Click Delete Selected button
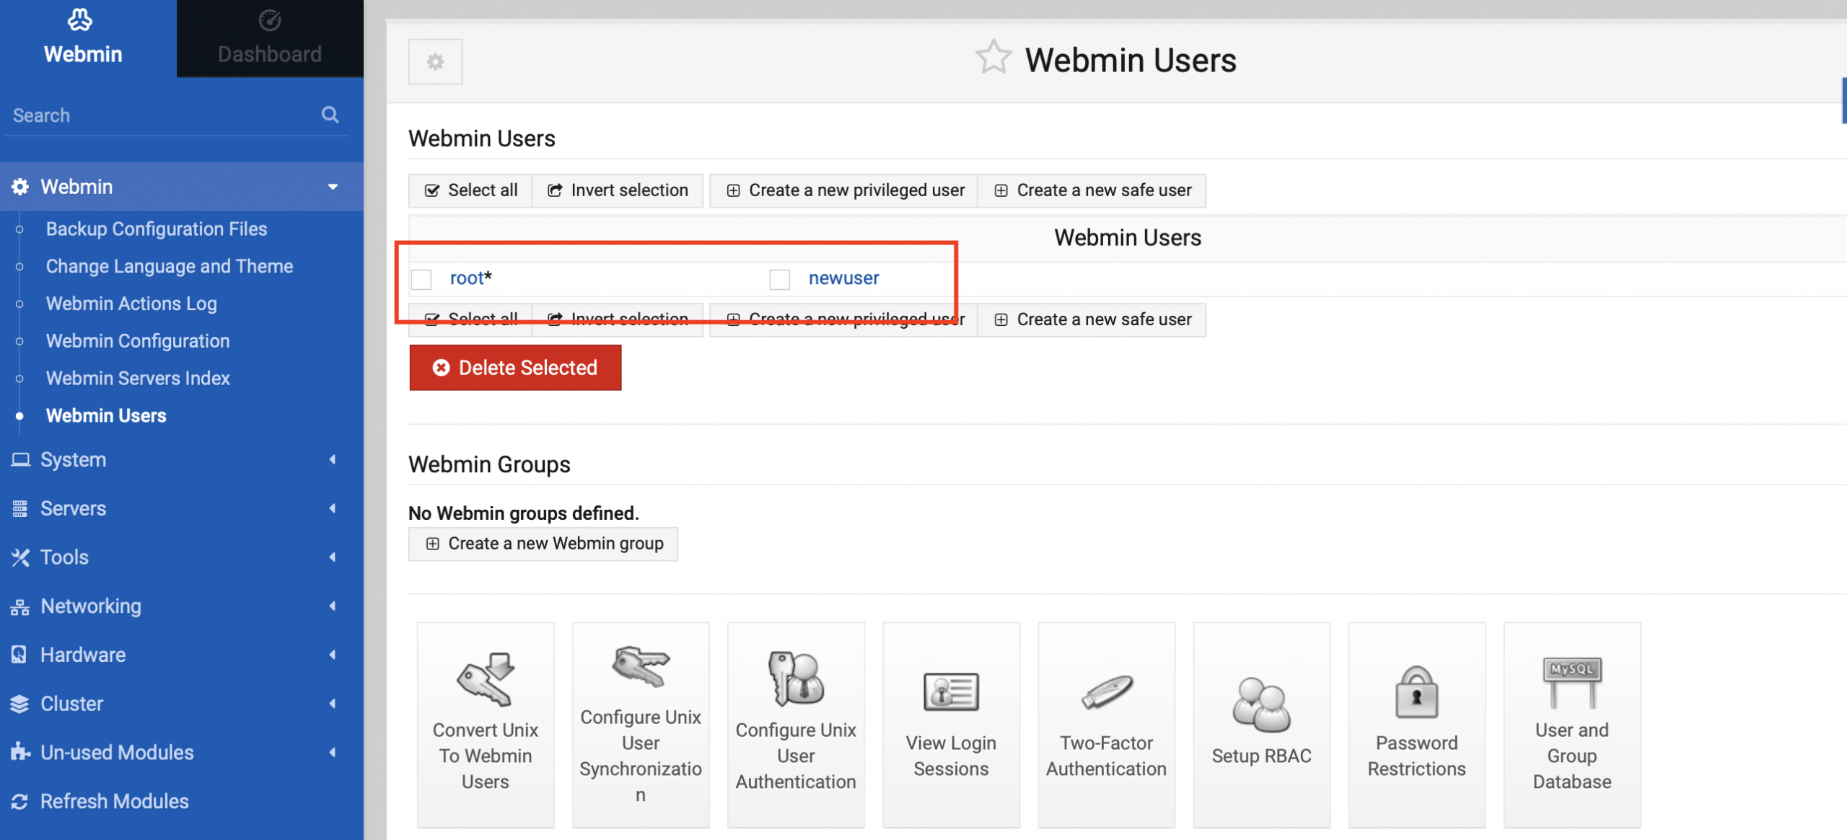 [515, 368]
